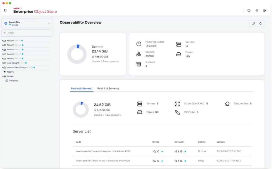The width and height of the screenshot is (272, 169).
Task: Click the 16 / 16 network cell for tenant-pool-0-1
Action: (178, 161)
